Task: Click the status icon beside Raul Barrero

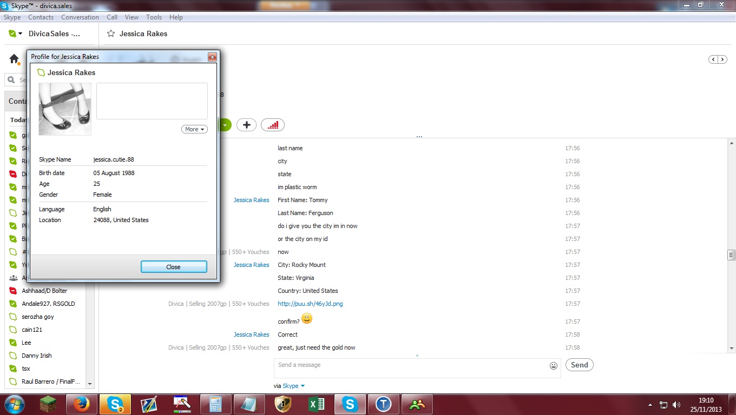Action: pos(13,381)
